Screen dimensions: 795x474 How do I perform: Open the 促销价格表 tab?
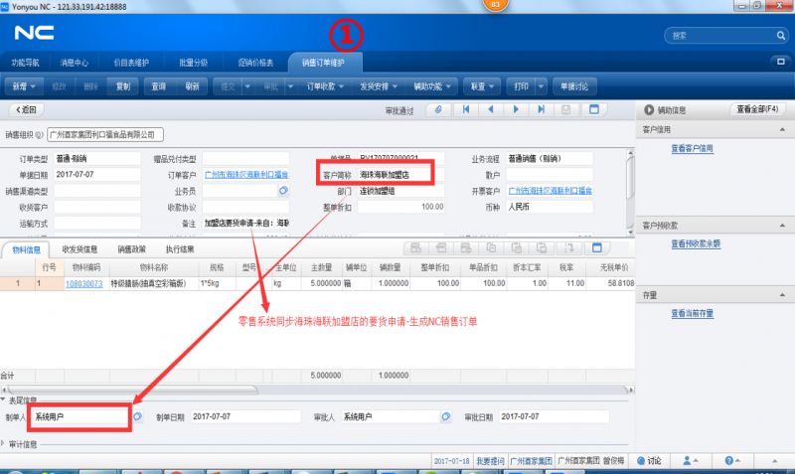255,63
